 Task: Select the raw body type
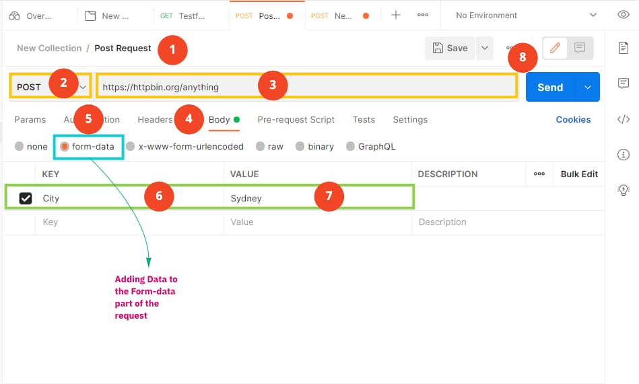[260, 146]
